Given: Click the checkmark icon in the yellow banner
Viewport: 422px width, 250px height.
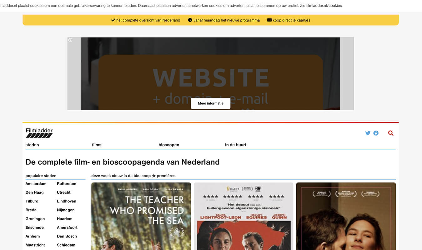Looking at the screenshot, I should pyautogui.click(x=113, y=20).
